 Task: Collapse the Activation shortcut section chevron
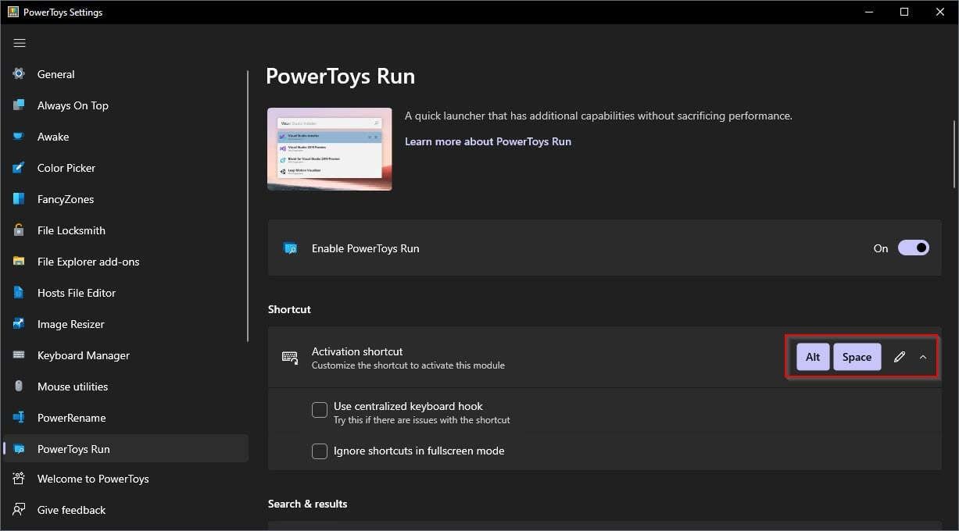click(923, 357)
